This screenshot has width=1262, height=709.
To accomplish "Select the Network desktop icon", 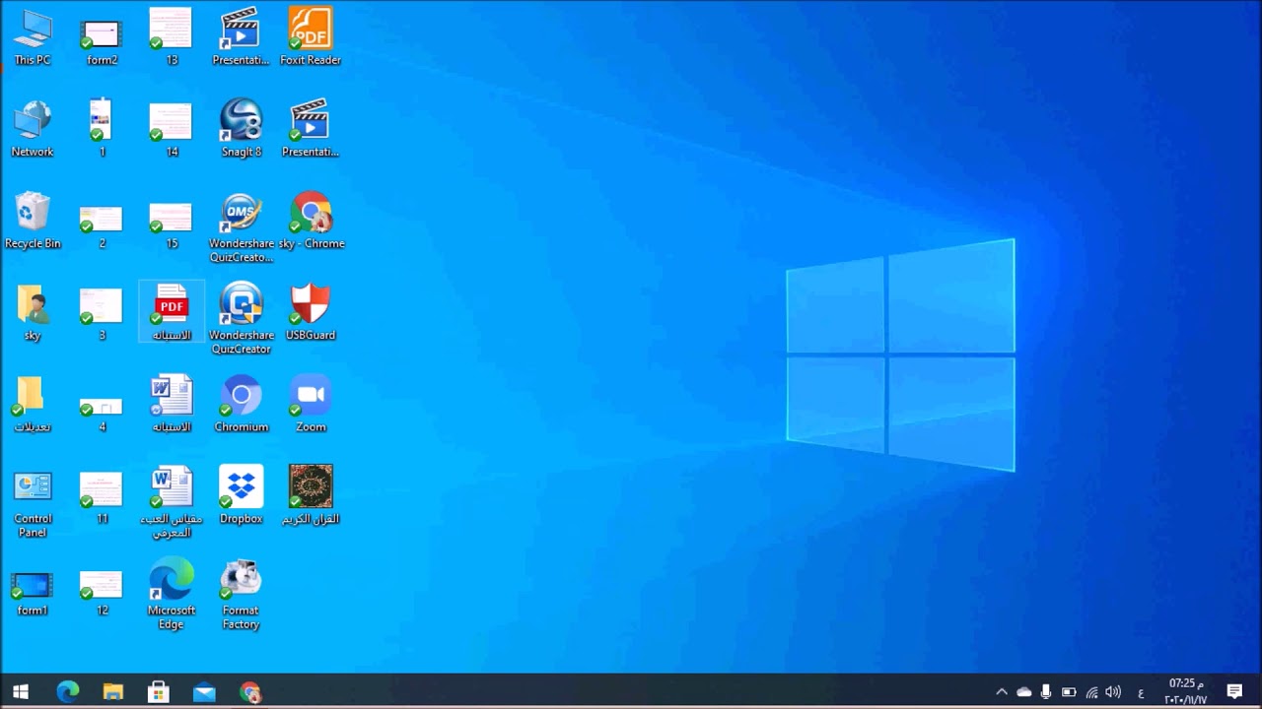I will click(33, 129).
